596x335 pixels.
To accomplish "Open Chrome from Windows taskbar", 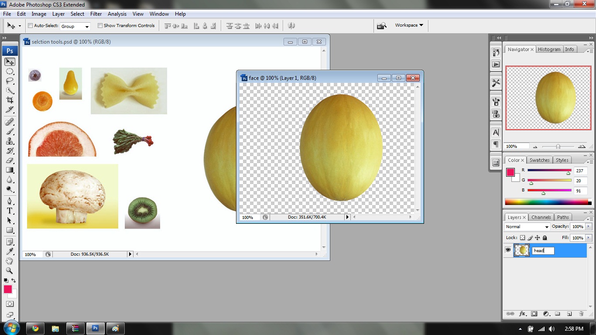I will 35,328.
